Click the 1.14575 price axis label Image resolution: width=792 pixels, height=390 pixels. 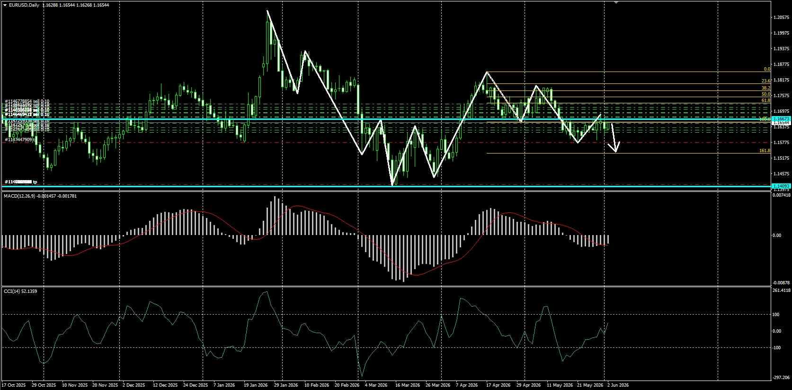[x=781, y=174]
